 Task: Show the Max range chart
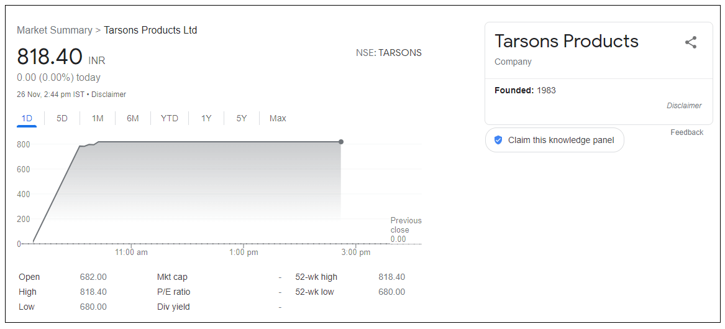coord(278,118)
